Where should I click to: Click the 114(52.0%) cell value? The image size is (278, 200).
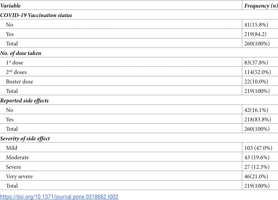(258, 72)
